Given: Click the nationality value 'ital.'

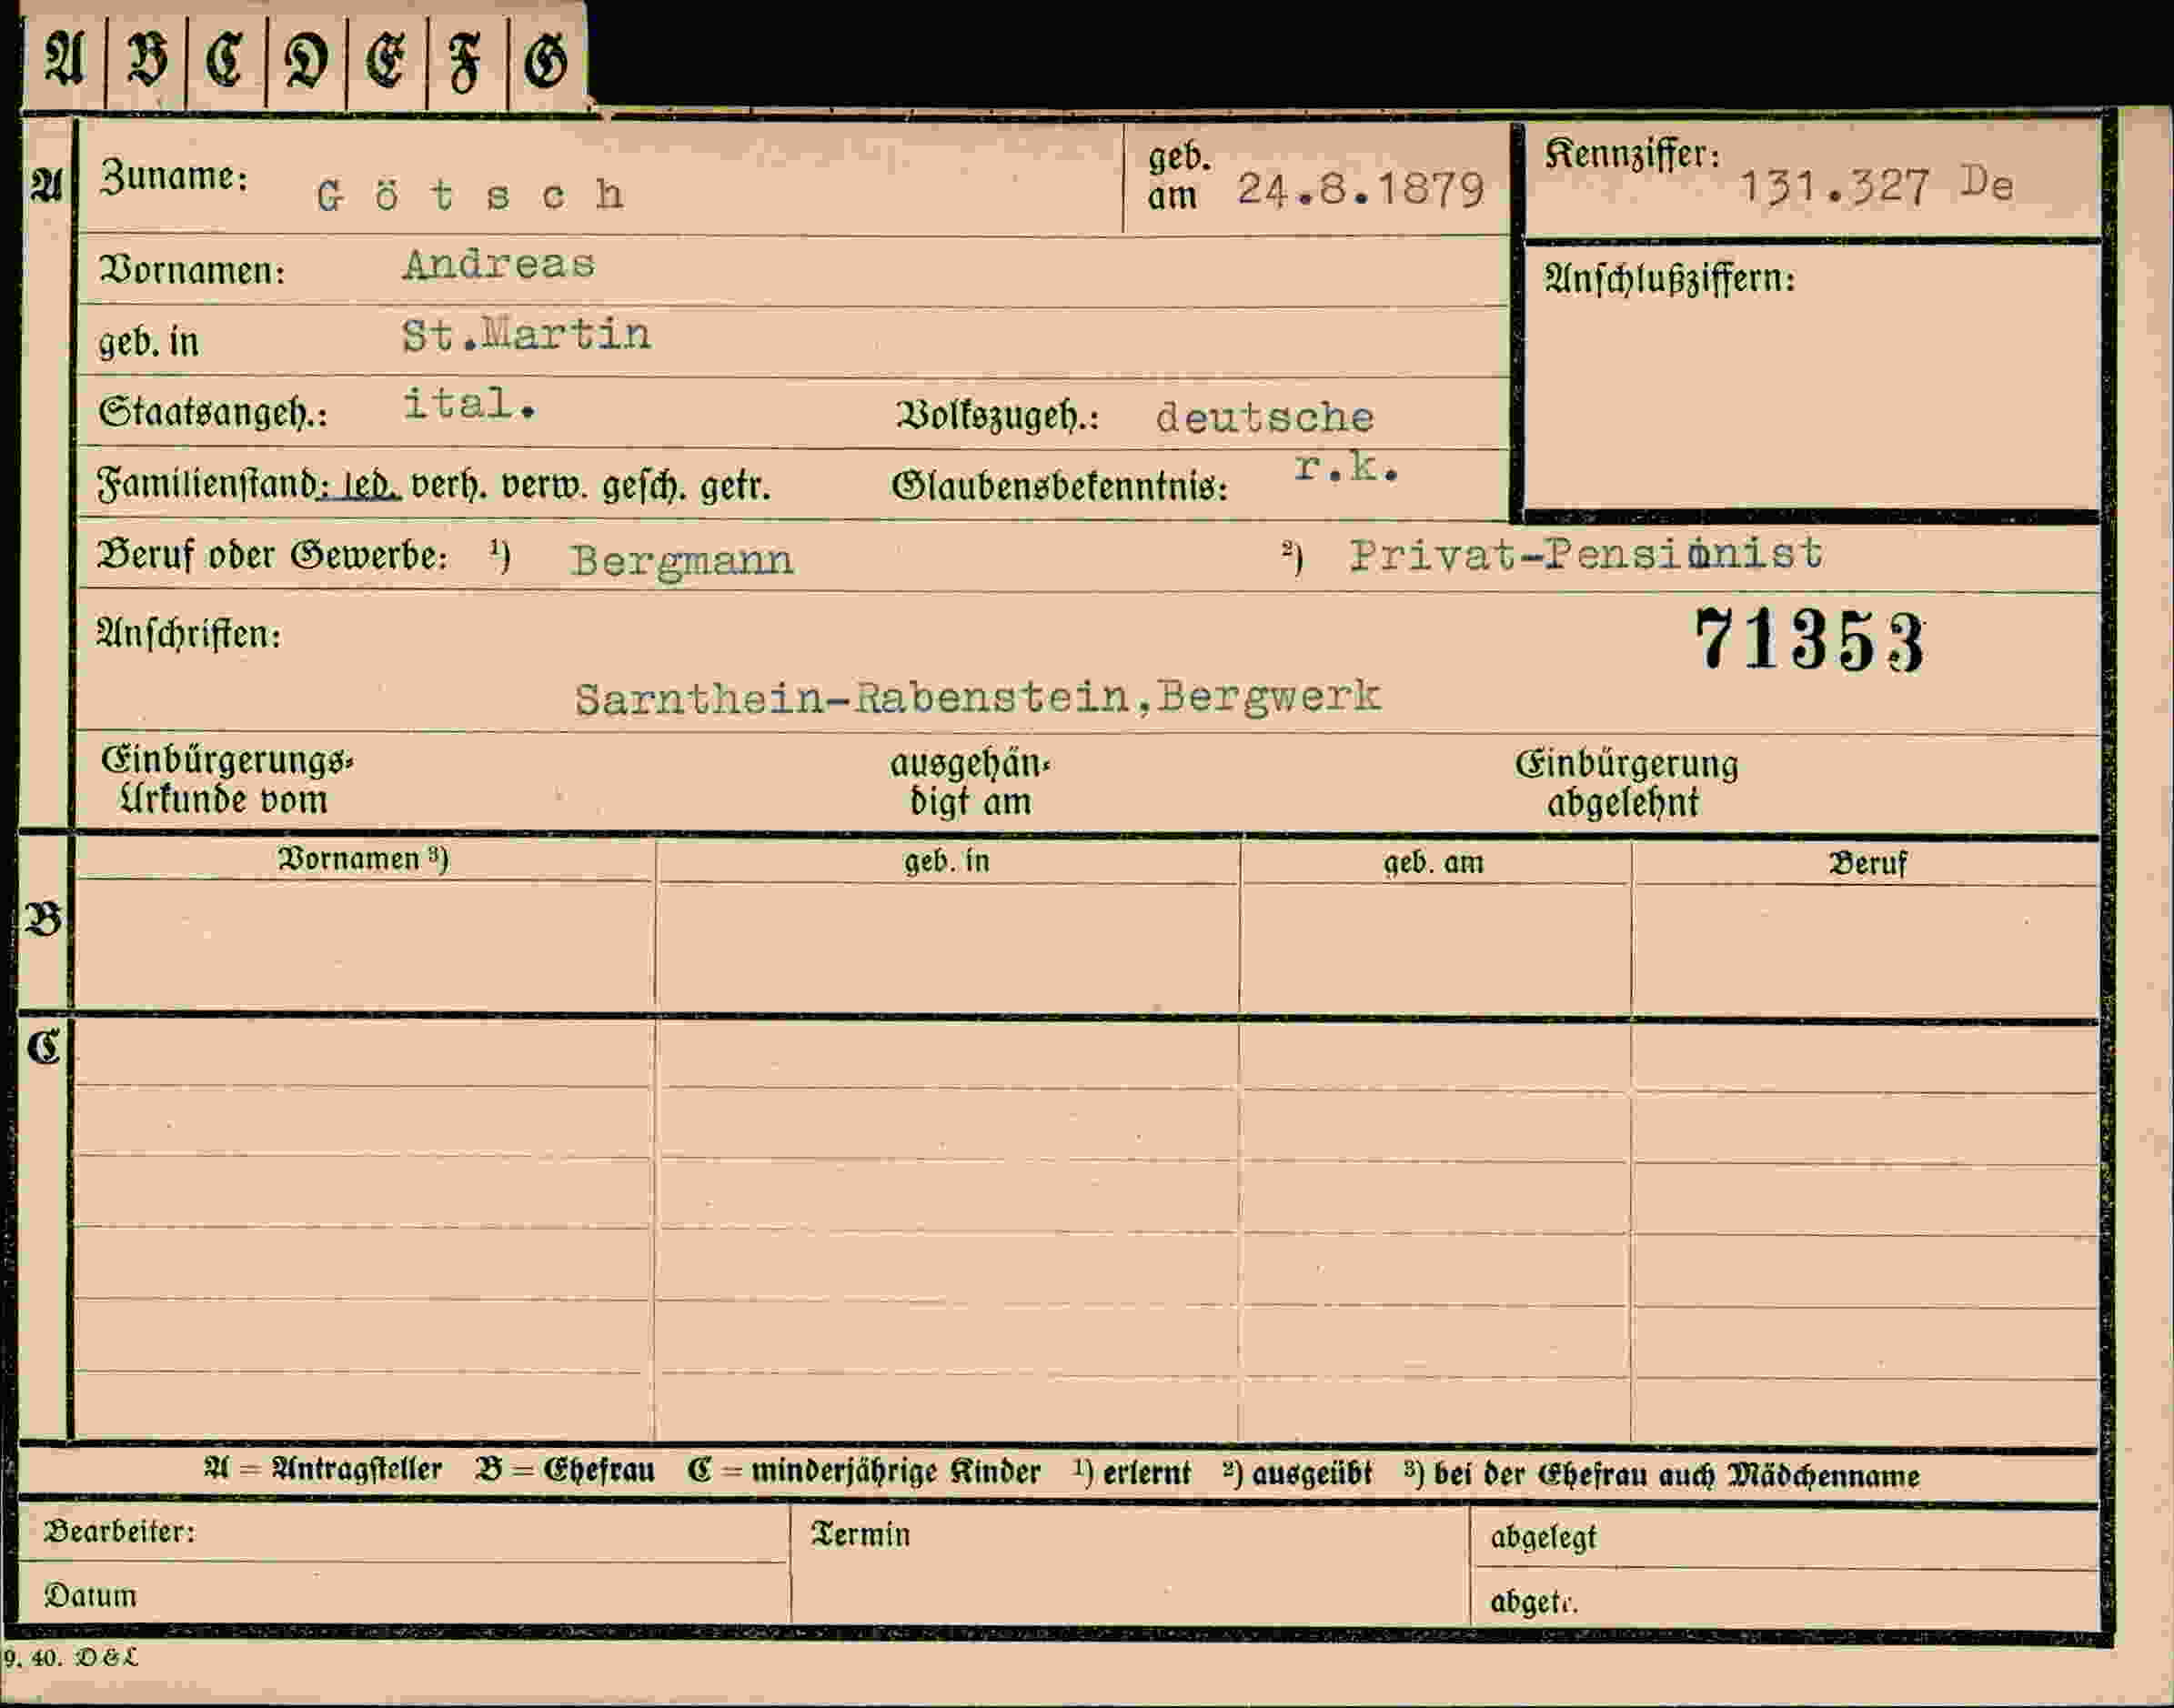Looking at the screenshot, I should [469, 403].
